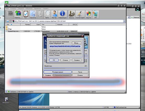Screen dimensions: 145x111
Task: Open the Команды menu
Action: 13,9
